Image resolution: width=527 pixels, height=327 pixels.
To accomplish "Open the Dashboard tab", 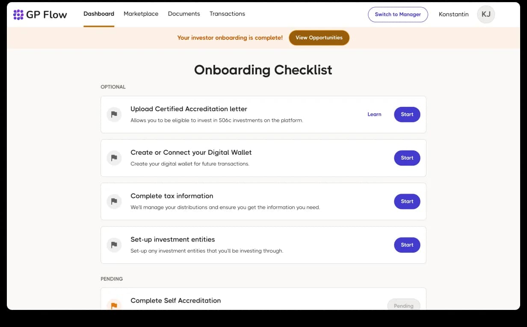I will point(99,14).
